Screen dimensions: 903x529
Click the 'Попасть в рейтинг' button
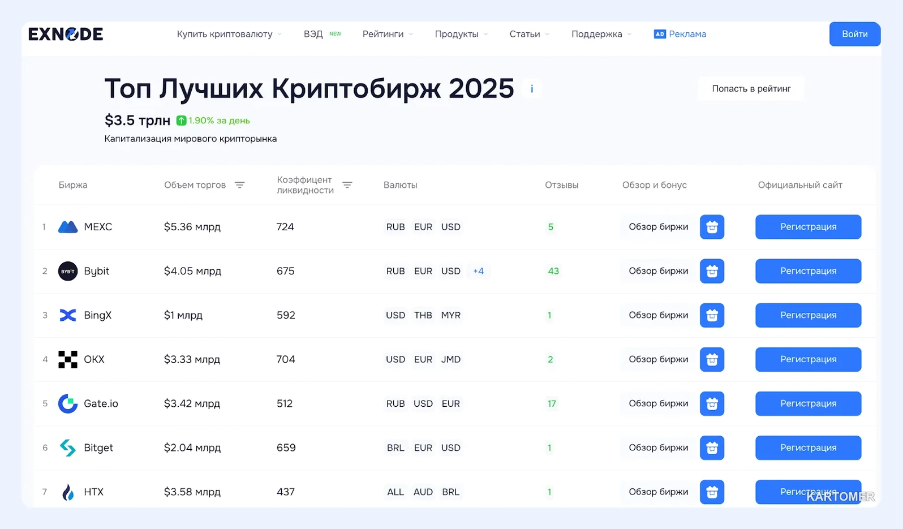[751, 89]
